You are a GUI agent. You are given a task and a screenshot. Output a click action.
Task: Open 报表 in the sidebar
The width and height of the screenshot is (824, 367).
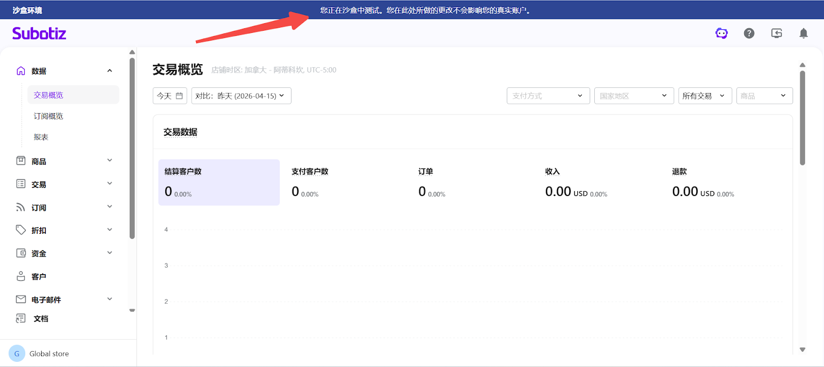click(41, 137)
